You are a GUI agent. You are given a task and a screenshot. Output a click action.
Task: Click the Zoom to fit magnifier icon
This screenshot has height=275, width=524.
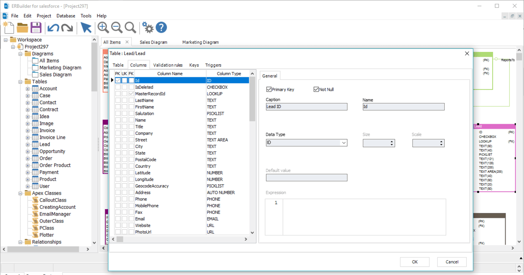pos(130,27)
